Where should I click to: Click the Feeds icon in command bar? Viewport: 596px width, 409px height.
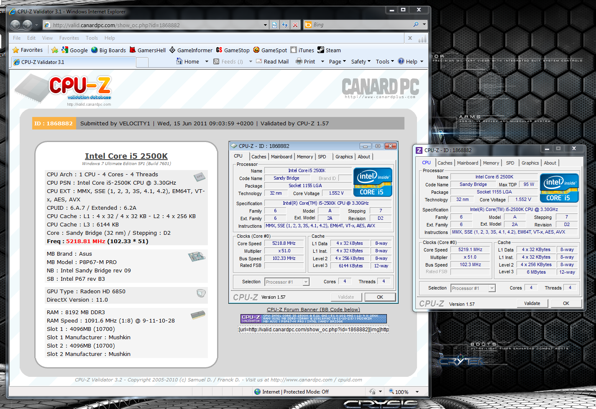tap(216, 61)
